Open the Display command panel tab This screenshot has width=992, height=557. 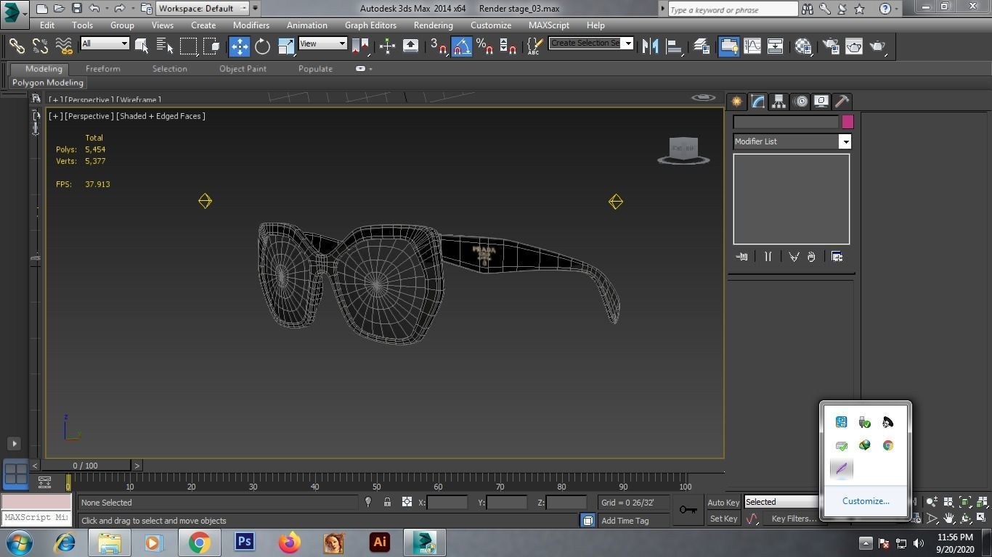[821, 102]
